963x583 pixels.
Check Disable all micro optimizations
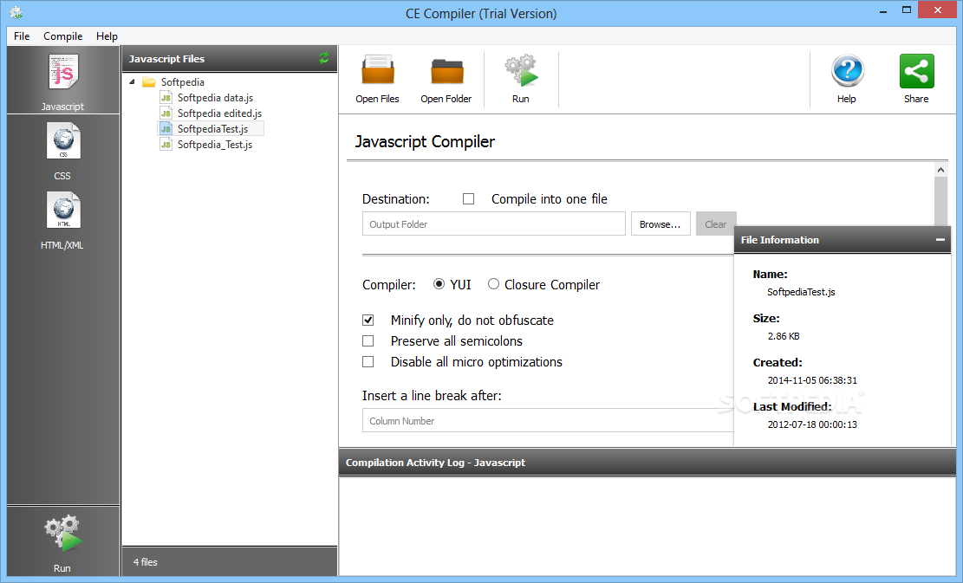[368, 361]
